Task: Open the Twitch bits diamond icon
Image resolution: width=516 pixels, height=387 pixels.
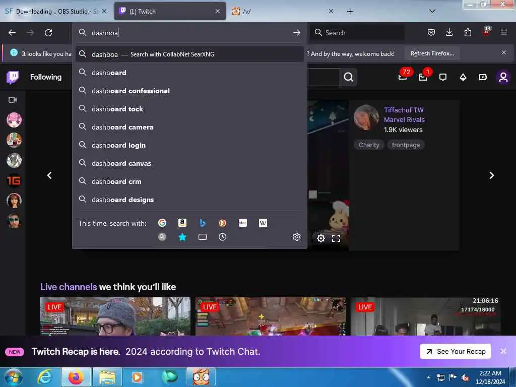Action: [463, 77]
